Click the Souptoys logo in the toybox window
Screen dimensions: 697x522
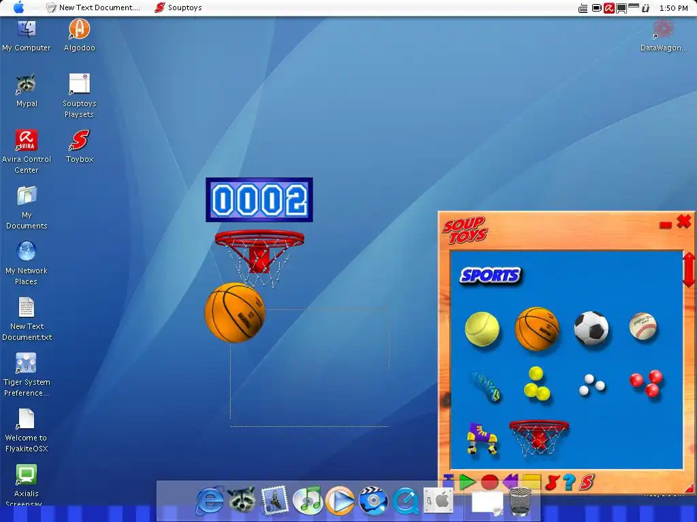[x=464, y=230]
